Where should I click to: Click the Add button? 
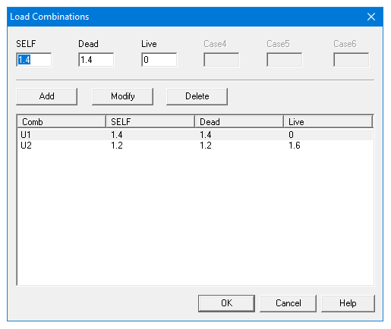pyautogui.click(x=46, y=96)
